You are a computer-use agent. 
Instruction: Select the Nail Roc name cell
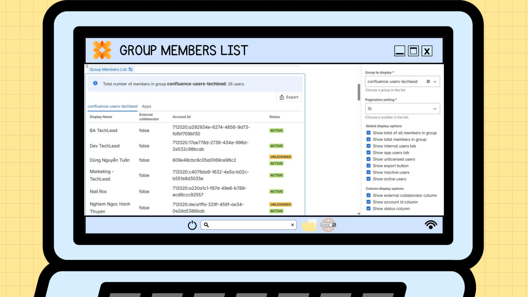(99, 191)
